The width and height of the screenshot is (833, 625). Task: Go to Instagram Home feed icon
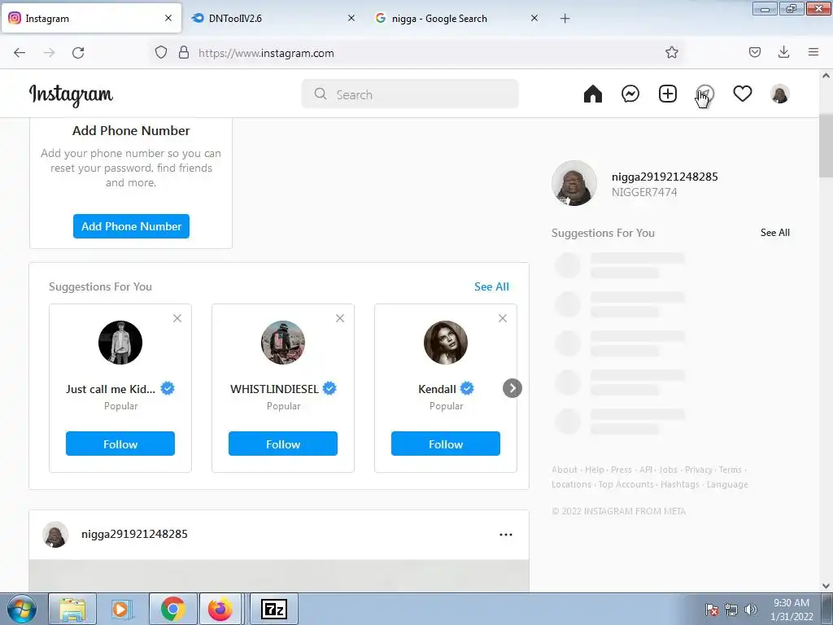coord(593,94)
